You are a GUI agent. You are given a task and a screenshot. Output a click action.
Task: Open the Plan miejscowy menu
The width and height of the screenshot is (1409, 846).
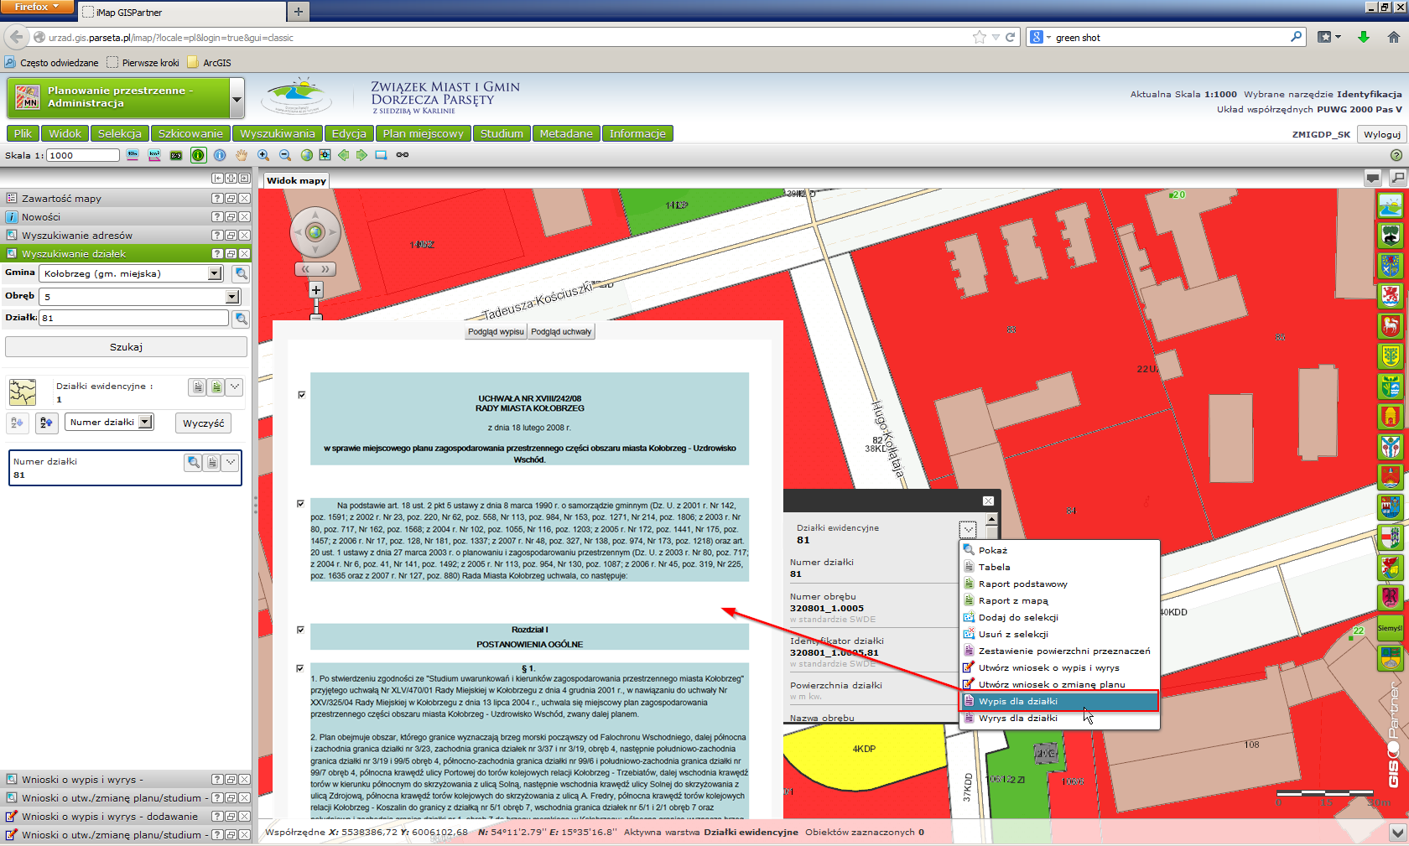point(424,133)
